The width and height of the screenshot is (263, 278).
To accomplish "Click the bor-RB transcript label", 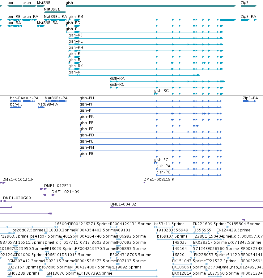I will 14,17.
